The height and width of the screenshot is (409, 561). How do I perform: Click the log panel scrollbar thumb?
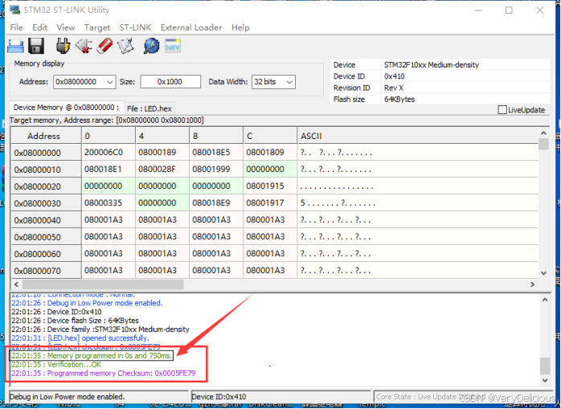(x=545, y=366)
